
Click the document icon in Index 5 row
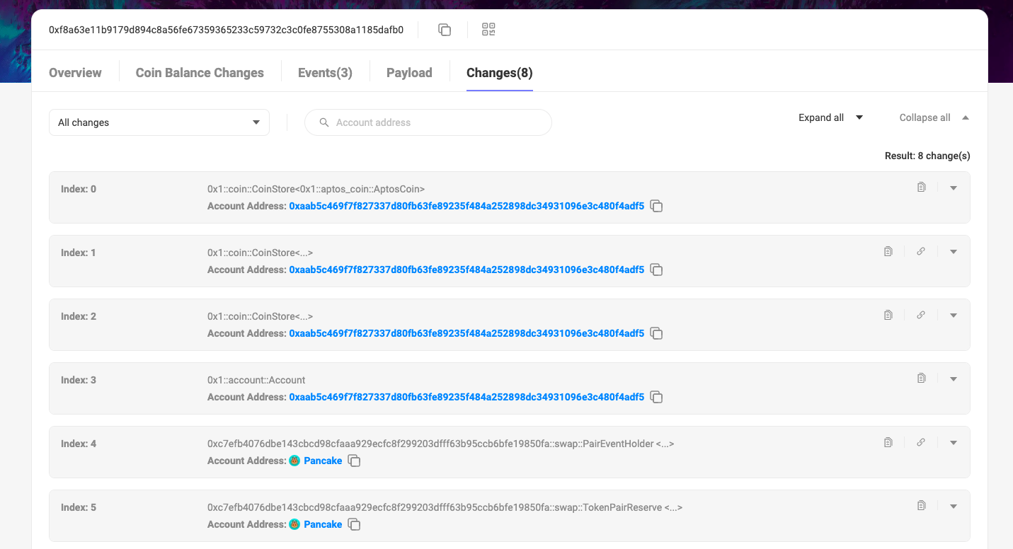tap(921, 506)
